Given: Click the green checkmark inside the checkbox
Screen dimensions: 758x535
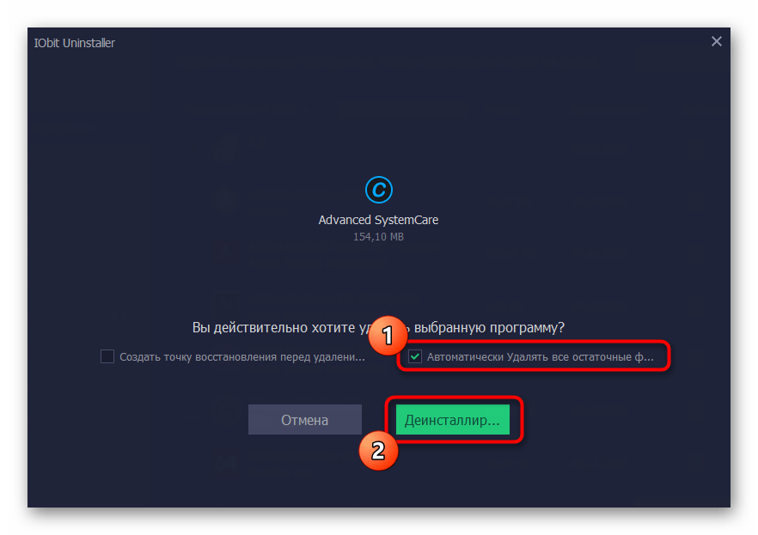Looking at the screenshot, I should tap(415, 356).
